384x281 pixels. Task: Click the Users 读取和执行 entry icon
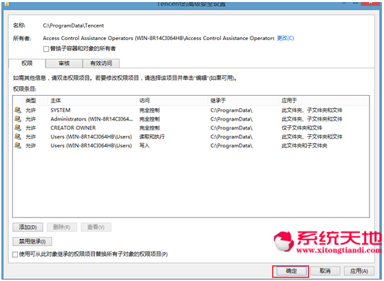tap(18, 136)
